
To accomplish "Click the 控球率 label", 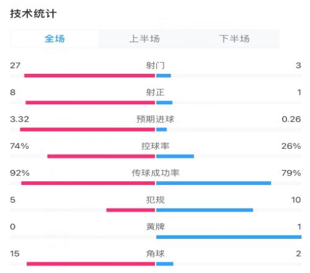I will tap(155, 146).
